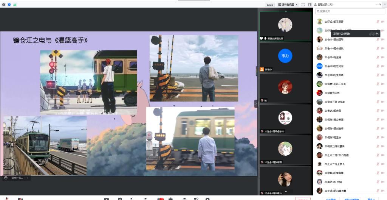
Task: Open the meeting info icon at top-left
Action: (3, 5)
